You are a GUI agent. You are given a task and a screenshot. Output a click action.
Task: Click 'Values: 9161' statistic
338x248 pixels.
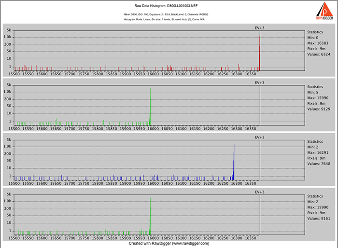click(319, 219)
